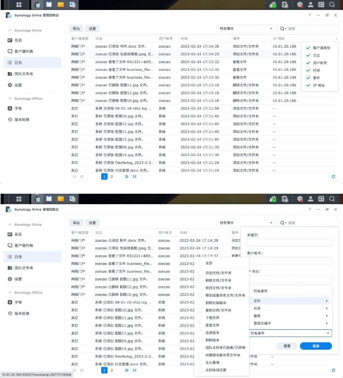Check 从回收站还原 event checkbox
The width and height of the screenshot is (343, 378).
(201, 370)
